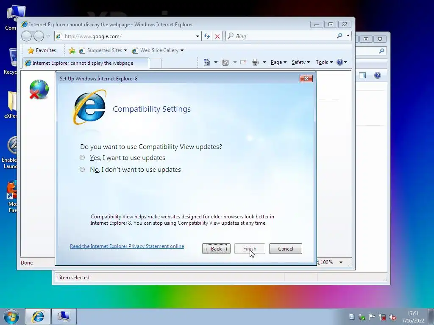
Task: Expand the Feeds dropdown arrow
Action: point(235,62)
